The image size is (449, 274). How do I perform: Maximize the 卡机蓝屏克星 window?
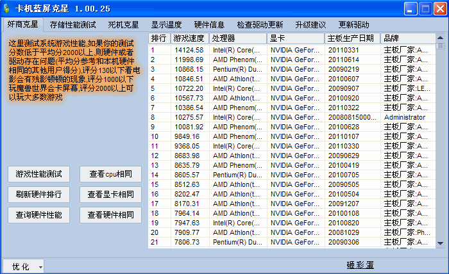tap(425, 8)
